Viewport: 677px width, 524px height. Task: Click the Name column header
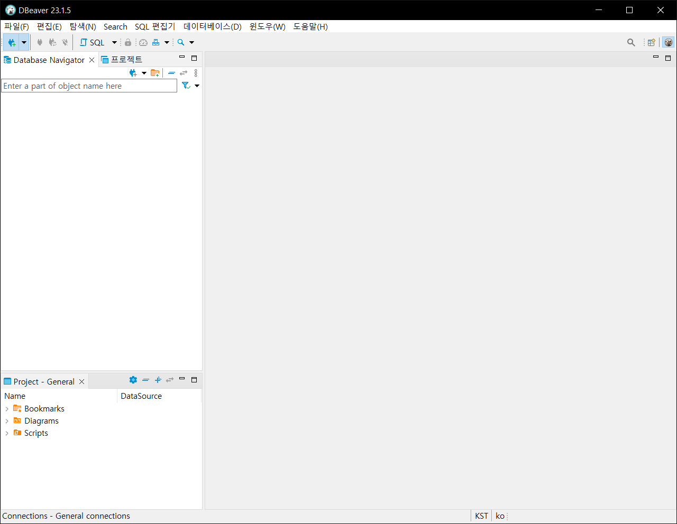pyautogui.click(x=59, y=396)
